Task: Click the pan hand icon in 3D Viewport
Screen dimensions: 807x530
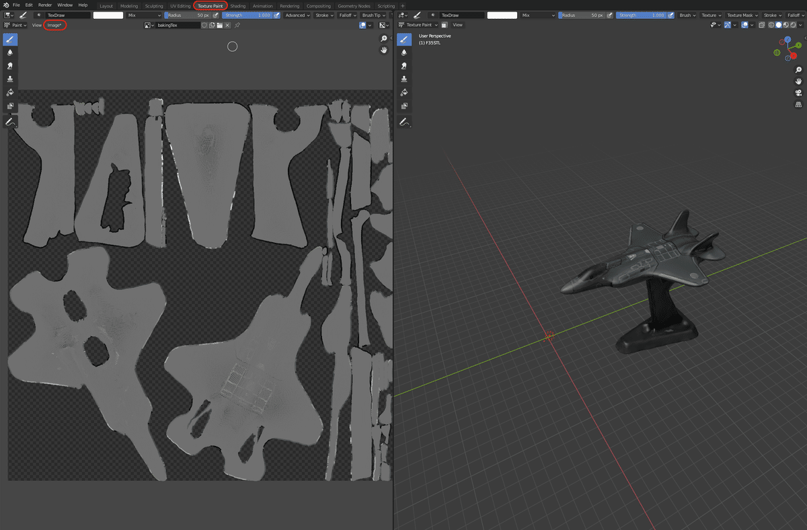Action: (x=798, y=81)
